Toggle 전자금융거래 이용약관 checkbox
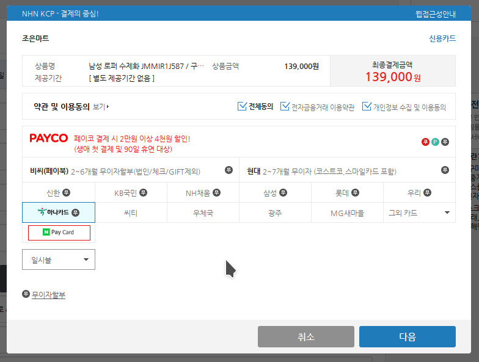Image resolution: width=479 pixels, height=362 pixels. pos(285,106)
